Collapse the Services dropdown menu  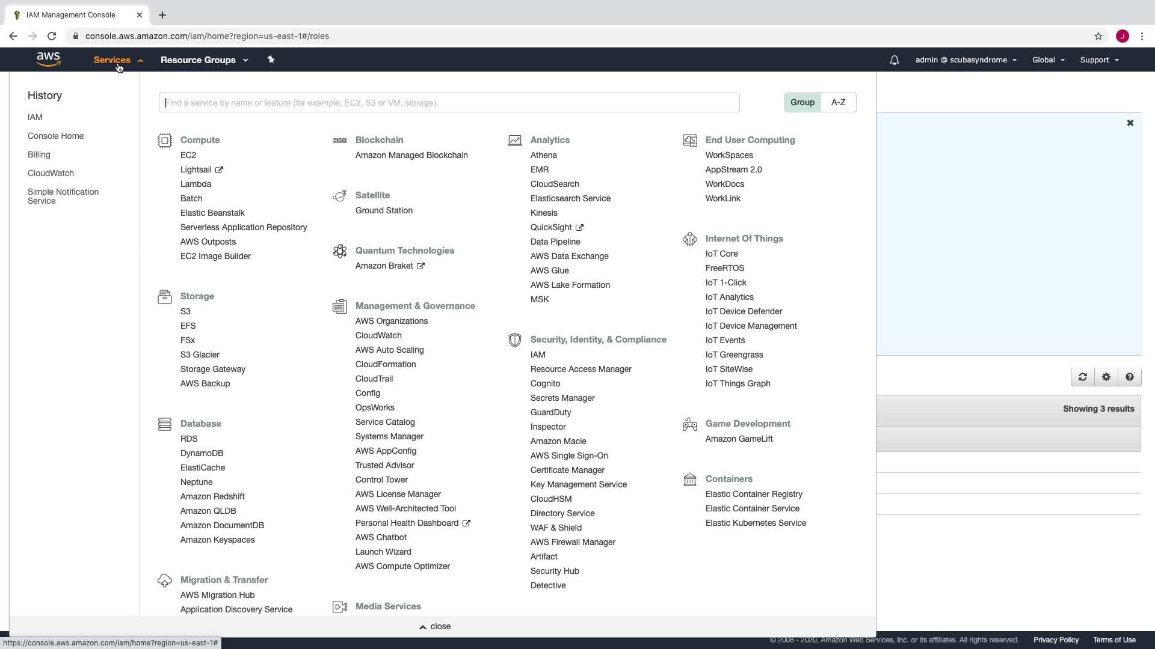118,60
